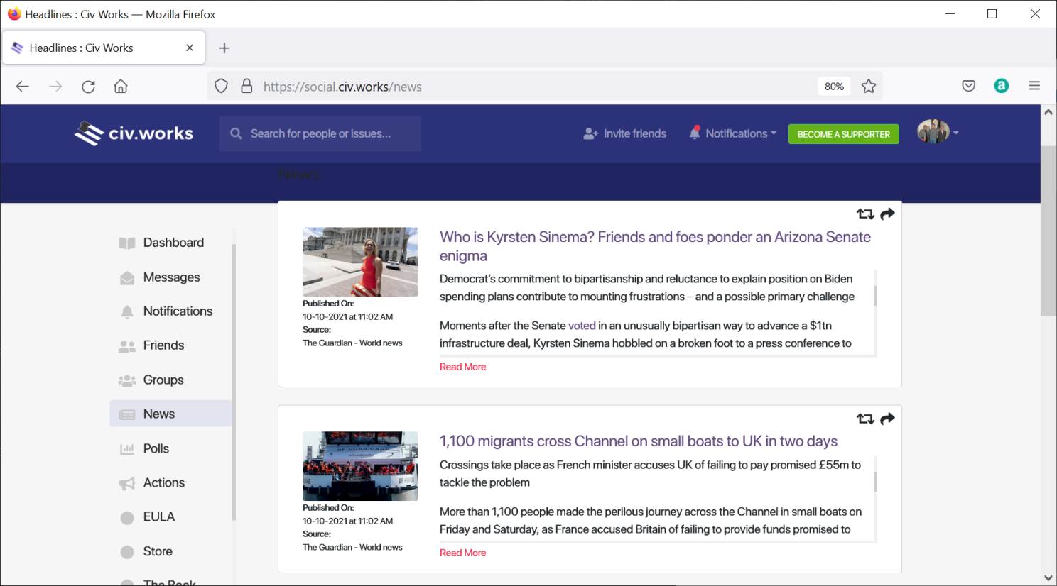Screen dimensions: 1057x586
Task: Click the repost icon on Kyrsten Sinema article
Action: (864, 214)
